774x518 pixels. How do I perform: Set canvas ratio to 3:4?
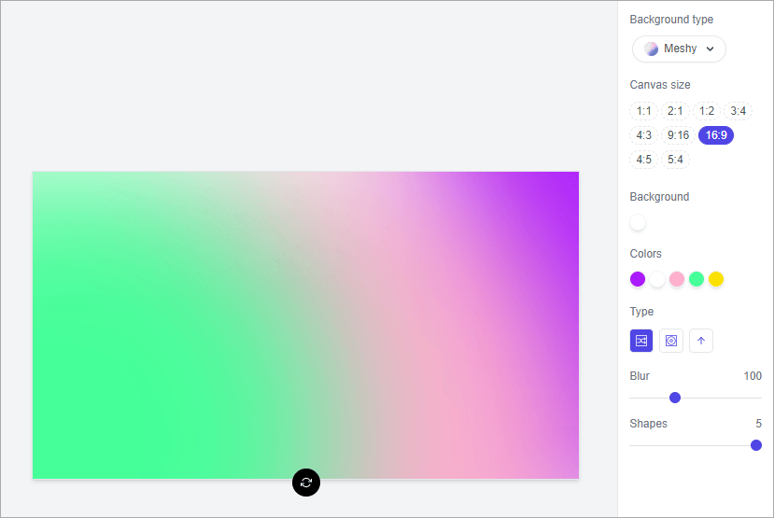739,111
